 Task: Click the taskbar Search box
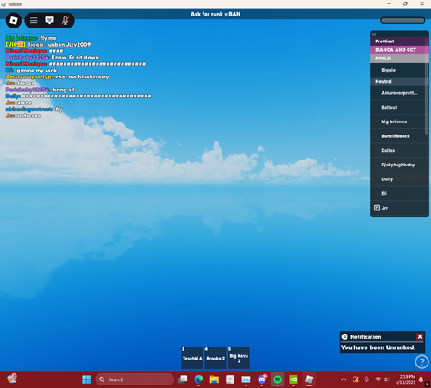134,379
